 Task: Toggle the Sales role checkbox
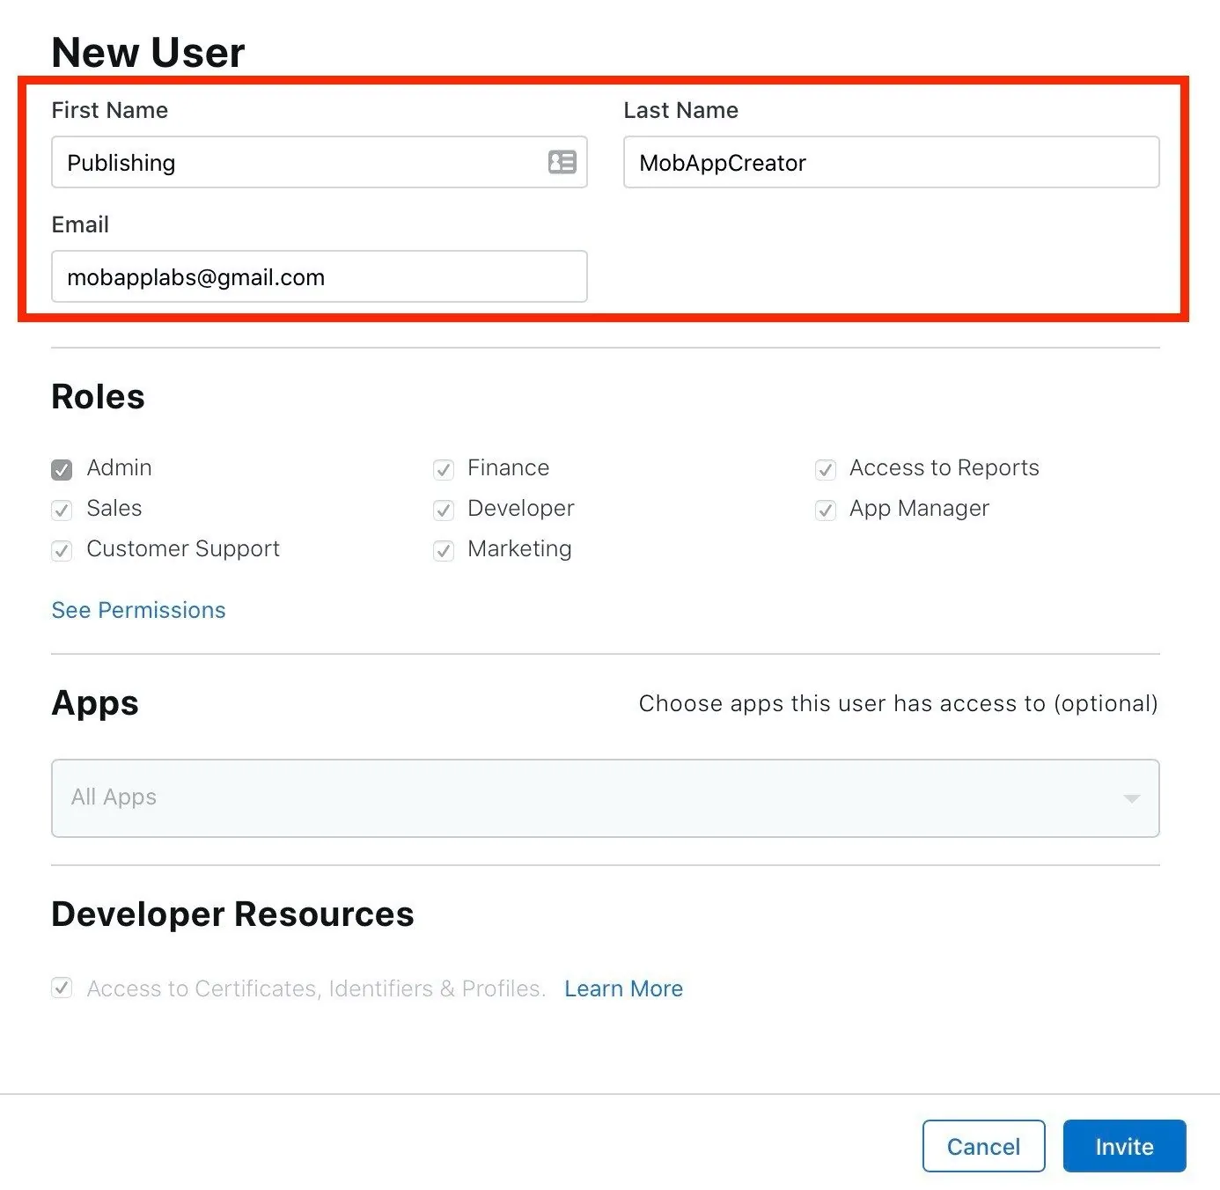pyautogui.click(x=62, y=510)
